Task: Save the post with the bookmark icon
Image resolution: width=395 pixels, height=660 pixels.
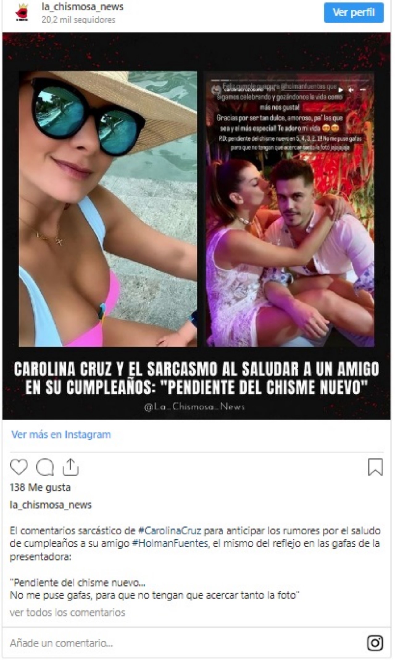Action: click(375, 467)
